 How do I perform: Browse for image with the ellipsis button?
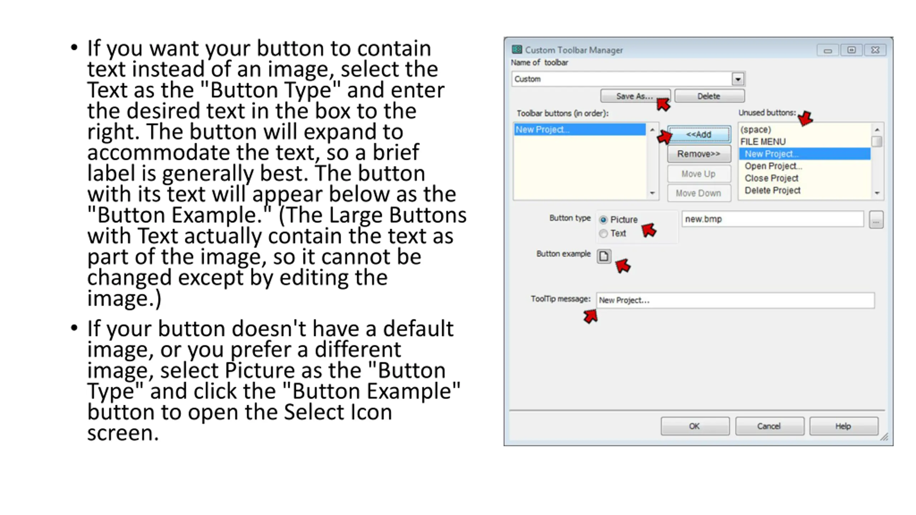click(x=876, y=220)
